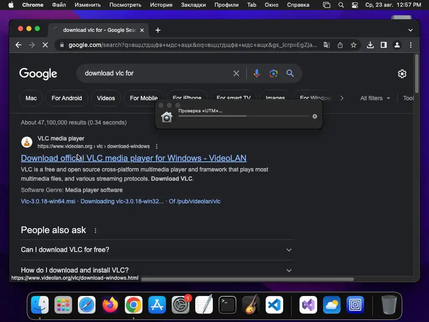Open the Файл menu

pos(59,5)
